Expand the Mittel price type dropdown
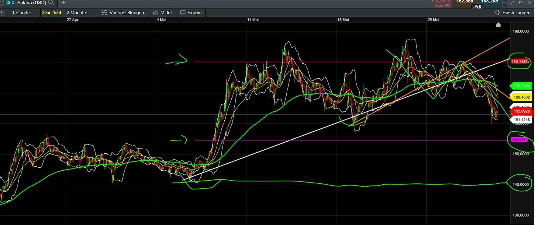This screenshot has width=535, height=225. click(x=166, y=13)
